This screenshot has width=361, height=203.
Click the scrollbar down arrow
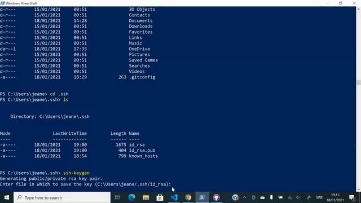(x=359, y=189)
